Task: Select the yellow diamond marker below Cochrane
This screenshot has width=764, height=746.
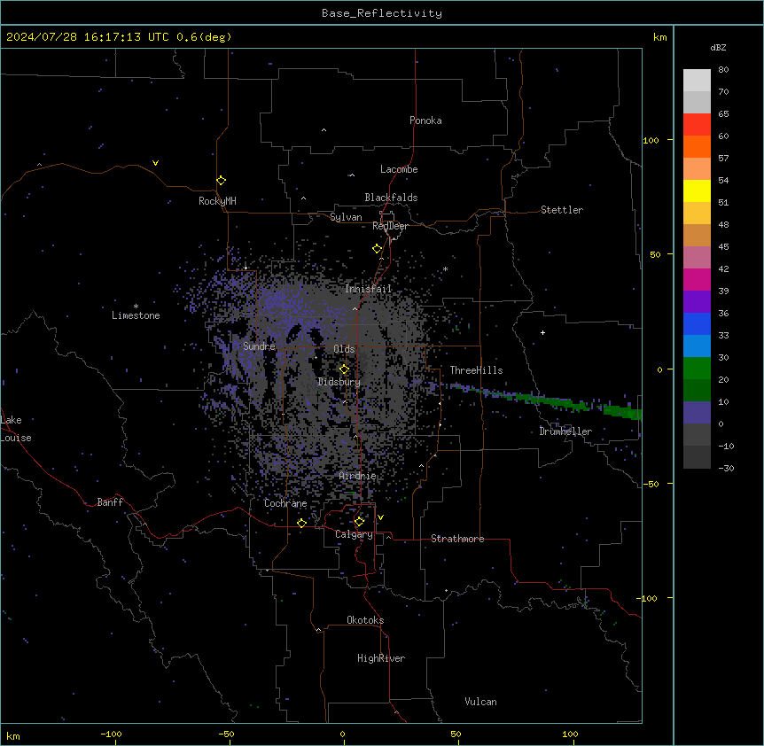Action: pyautogui.click(x=301, y=523)
